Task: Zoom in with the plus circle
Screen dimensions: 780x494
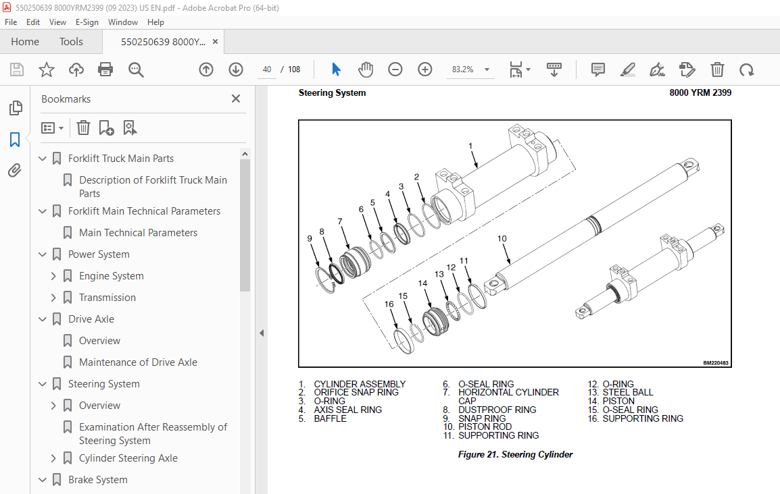Action: [x=425, y=70]
